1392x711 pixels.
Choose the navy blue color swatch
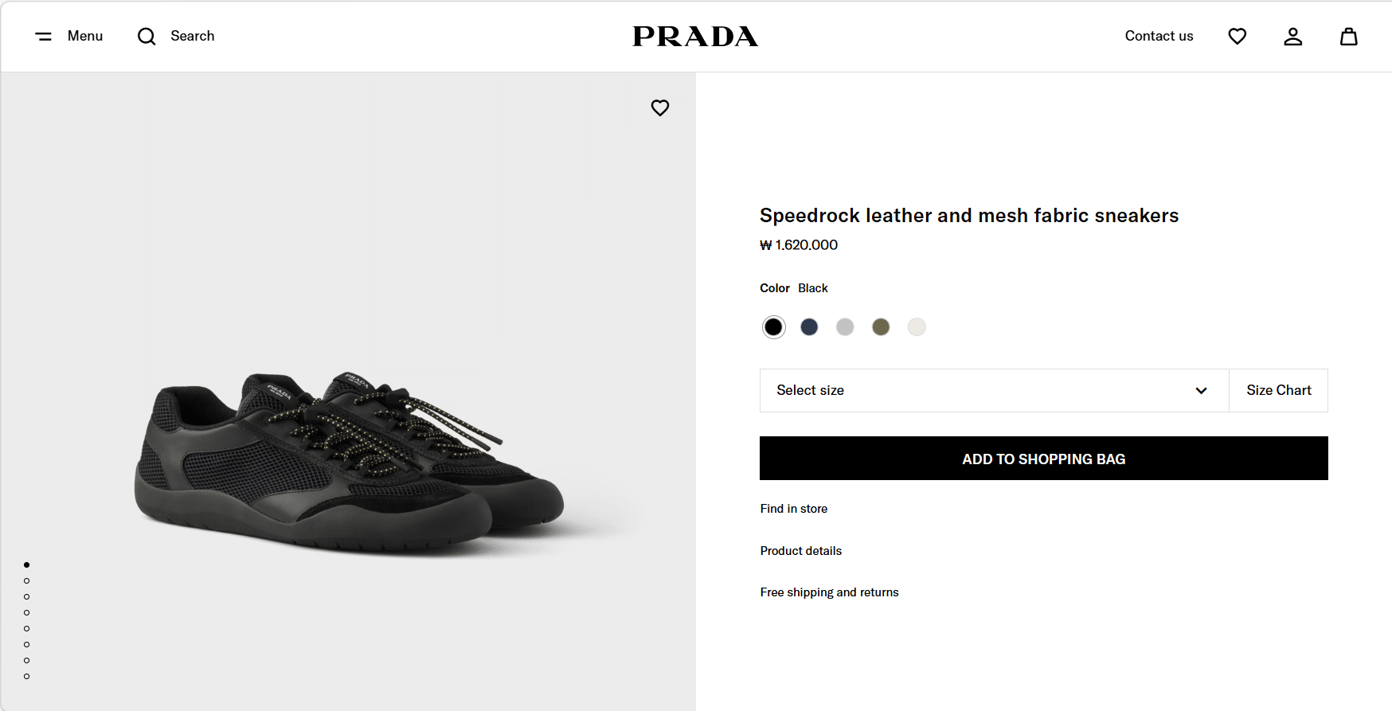coord(809,327)
